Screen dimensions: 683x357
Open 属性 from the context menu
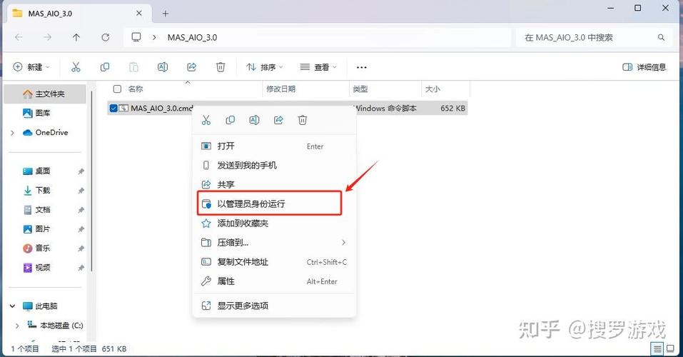pos(274,281)
